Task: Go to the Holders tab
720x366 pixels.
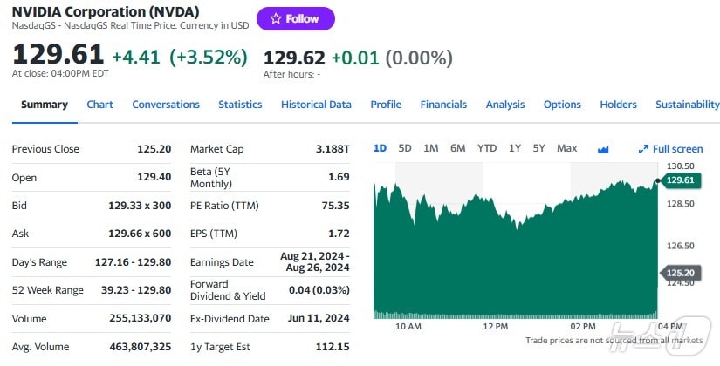Action: 618,105
